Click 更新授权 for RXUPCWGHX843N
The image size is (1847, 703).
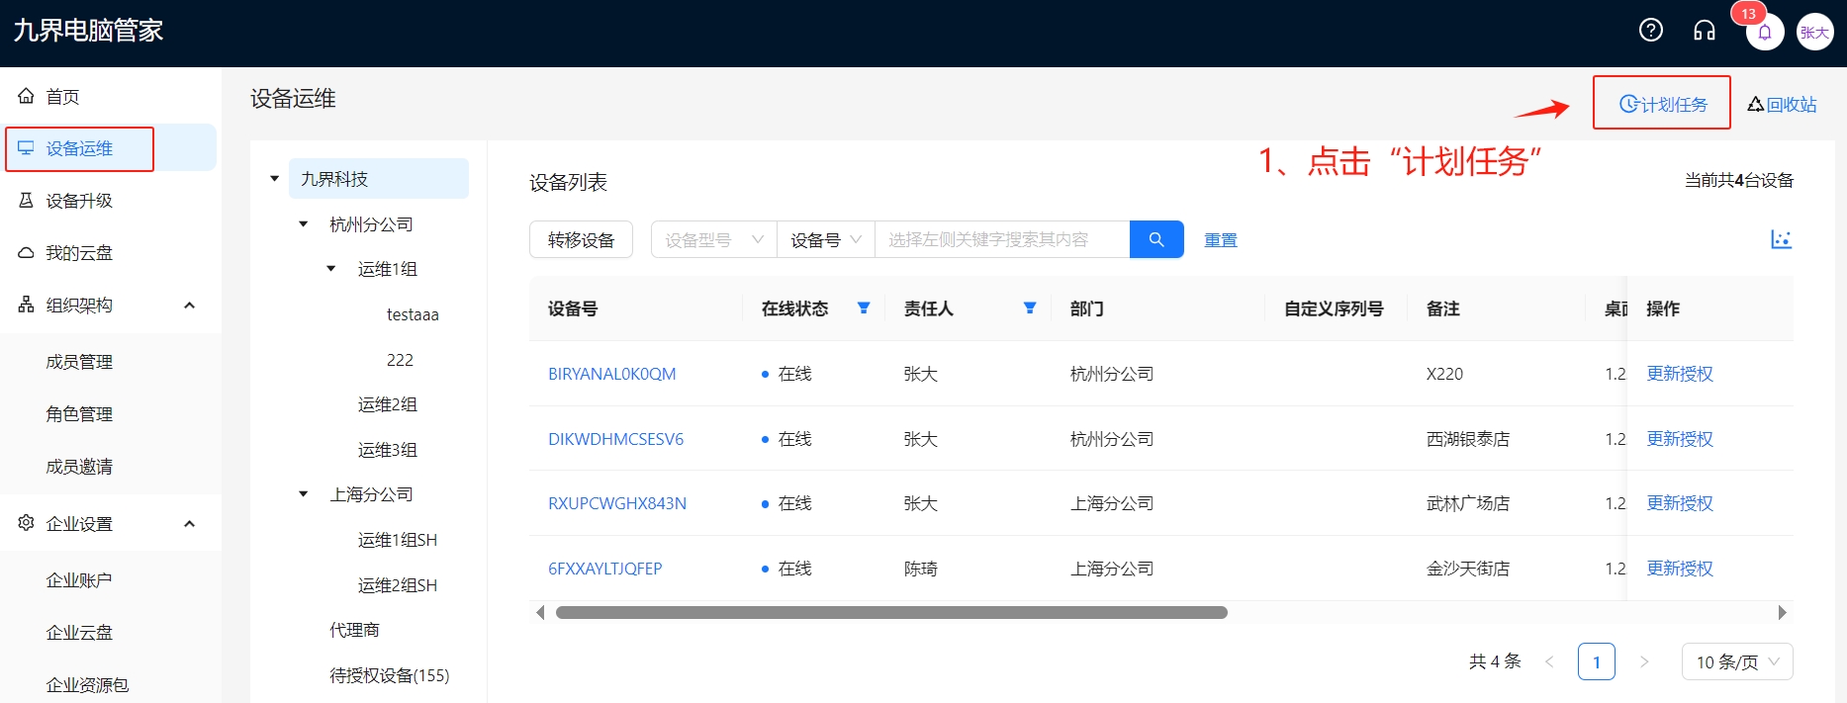(1680, 503)
